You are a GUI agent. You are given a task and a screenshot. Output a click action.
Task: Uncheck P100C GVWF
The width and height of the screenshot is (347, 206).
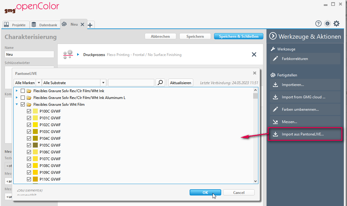(29, 111)
